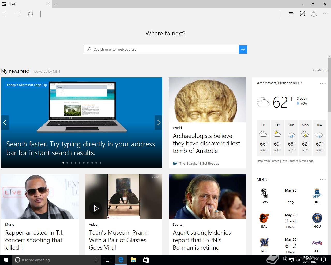The height and width of the screenshot is (265, 331).
Task: Open the Video category link
Action: point(93,224)
